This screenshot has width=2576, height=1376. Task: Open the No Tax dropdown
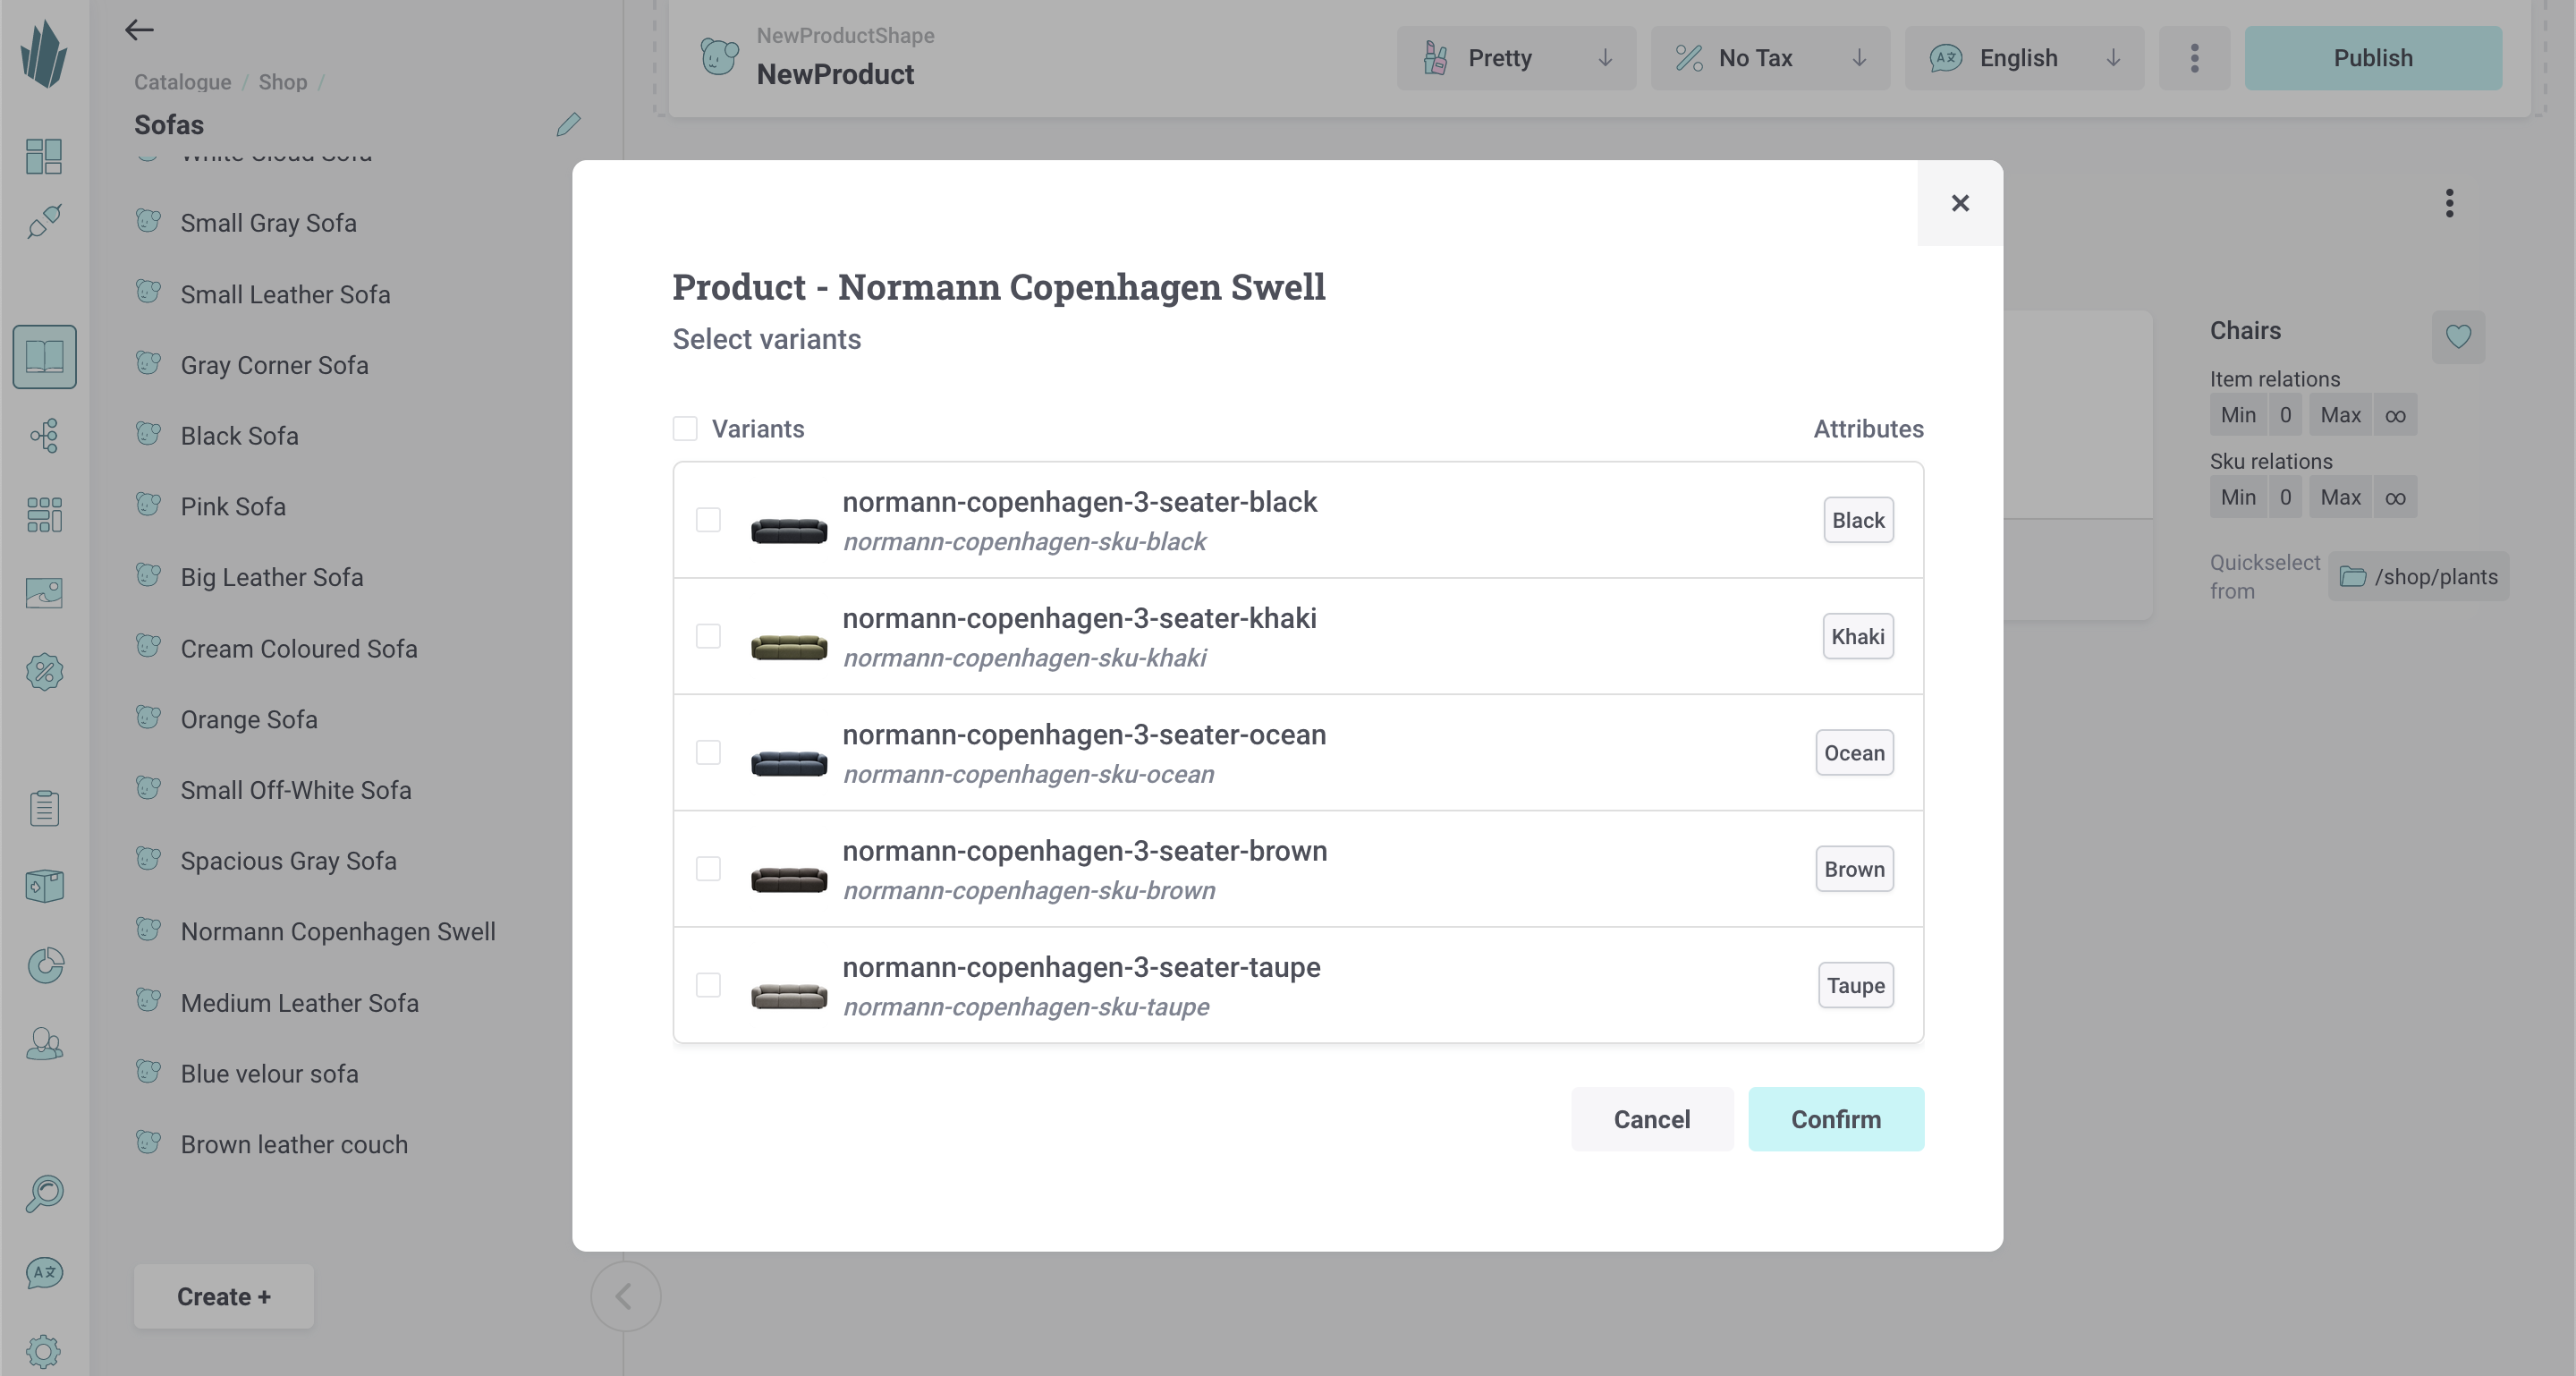tap(1770, 58)
